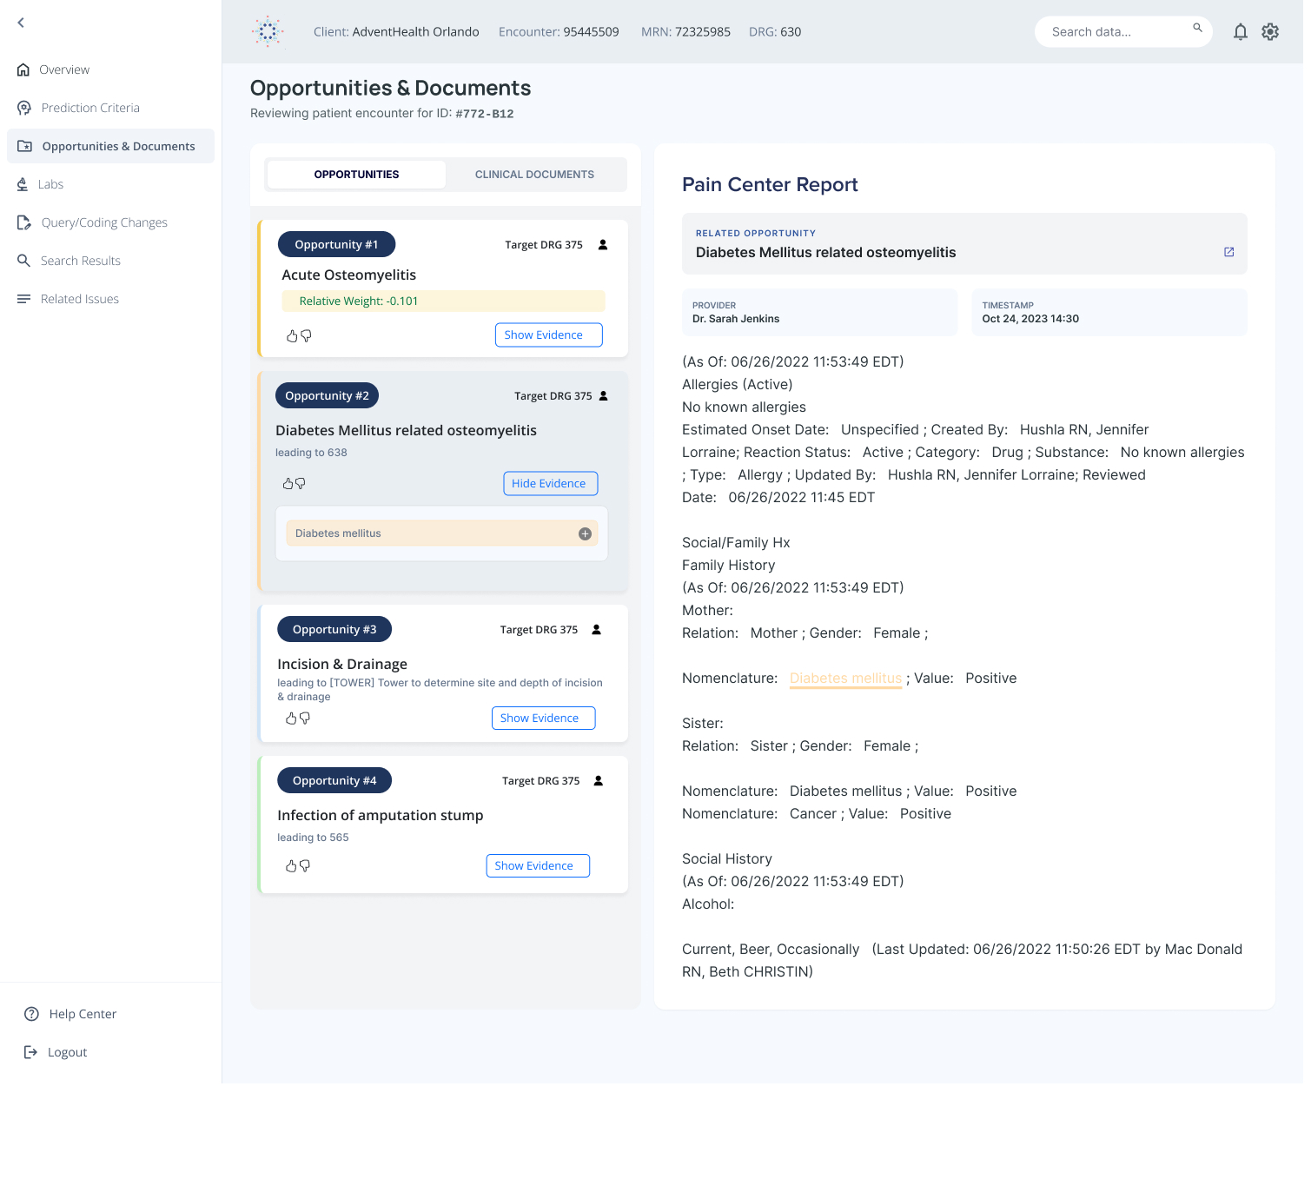Select the Opportunity #3 badge
Viewport: 1311px width, 1179px height.
pos(334,629)
